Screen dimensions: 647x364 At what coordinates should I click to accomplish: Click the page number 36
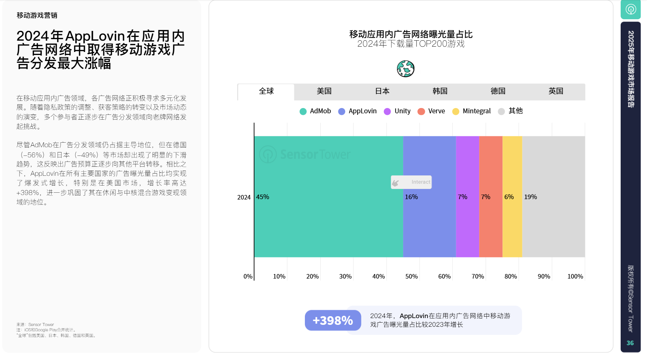tap(630, 343)
